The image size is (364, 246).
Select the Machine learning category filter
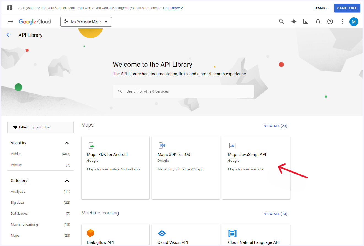coord(24,225)
